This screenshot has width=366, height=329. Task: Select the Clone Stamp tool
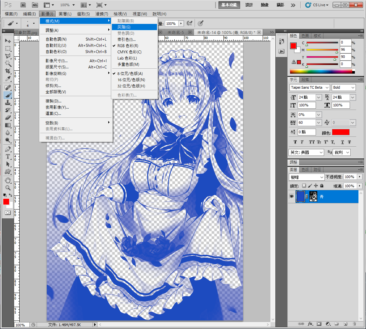pyautogui.click(x=8, y=102)
